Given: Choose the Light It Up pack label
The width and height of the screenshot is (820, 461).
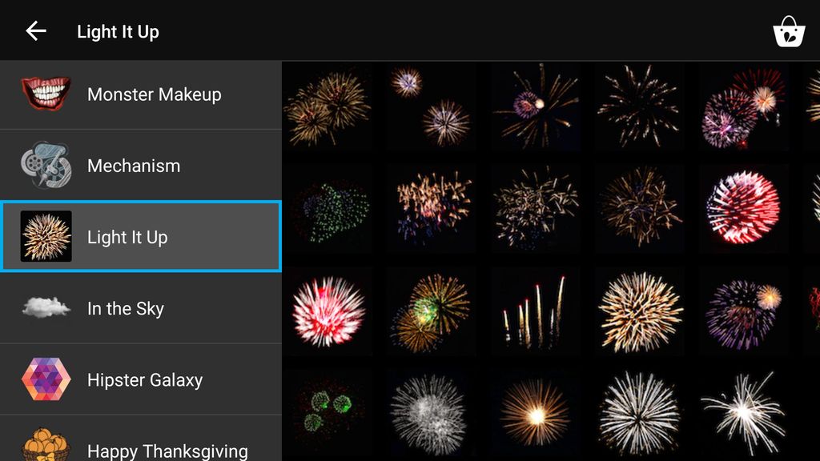Looking at the screenshot, I should click(x=127, y=237).
